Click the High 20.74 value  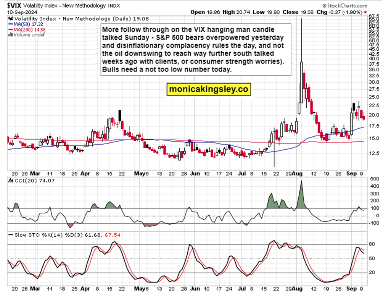click(237, 12)
